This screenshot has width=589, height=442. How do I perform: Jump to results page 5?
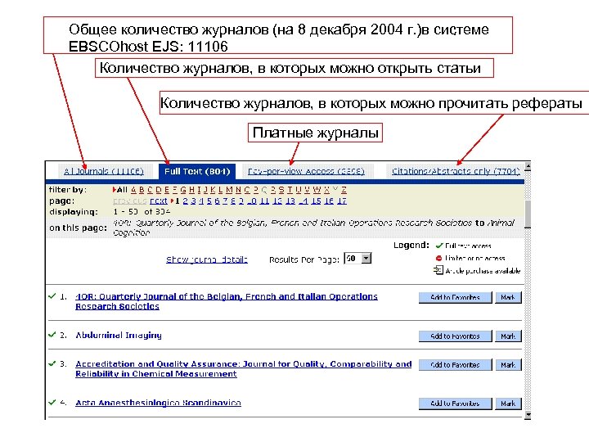tap(209, 201)
